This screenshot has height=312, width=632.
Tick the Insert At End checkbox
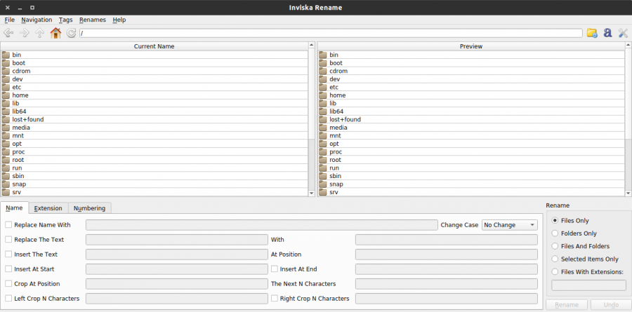tap(275, 269)
